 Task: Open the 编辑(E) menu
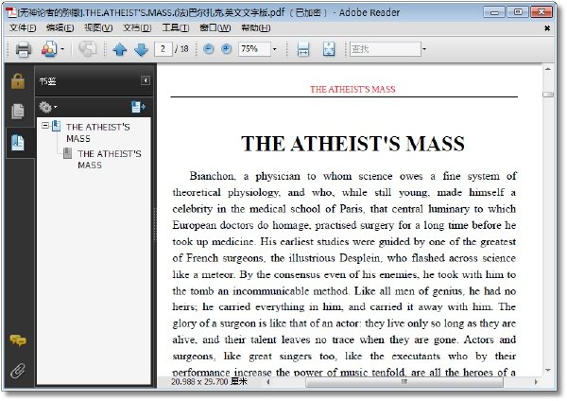coord(60,27)
